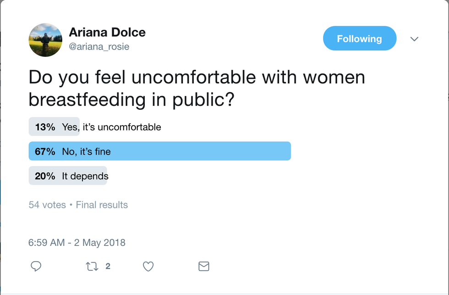Click the 20% poll percentage
This screenshot has width=449, height=295.
tap(45, 176)
